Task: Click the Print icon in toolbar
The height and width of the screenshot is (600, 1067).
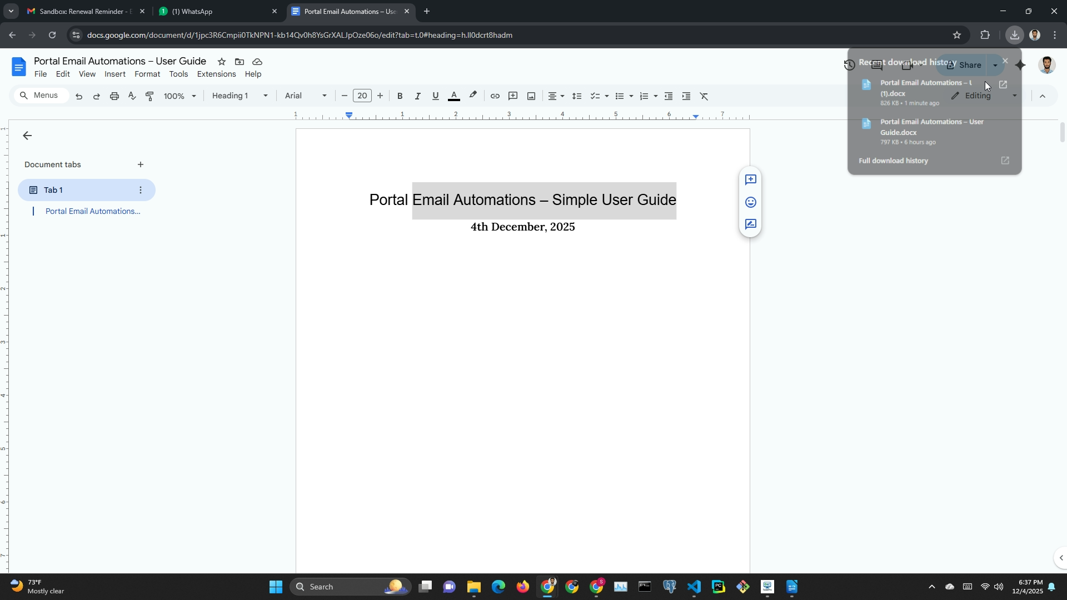Action: pyautogui.click(x=114, y=96)
